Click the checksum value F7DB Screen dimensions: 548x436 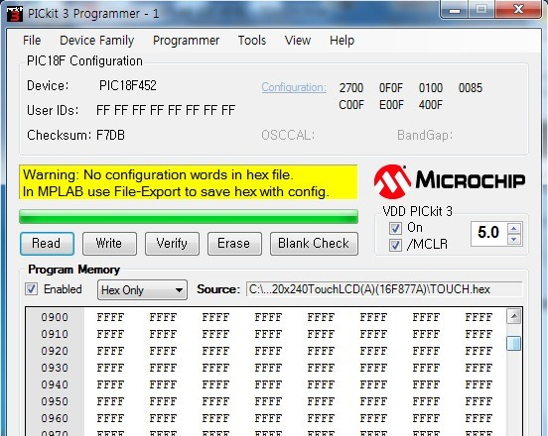[110, 135]
